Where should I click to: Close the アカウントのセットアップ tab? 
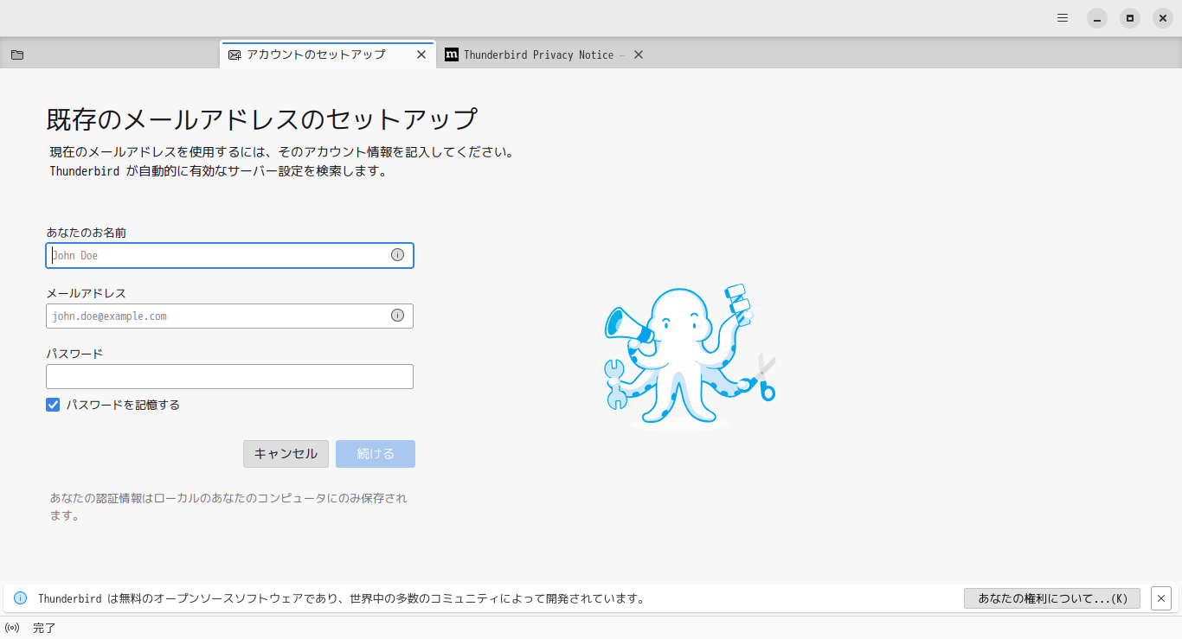tap(421, 54)
